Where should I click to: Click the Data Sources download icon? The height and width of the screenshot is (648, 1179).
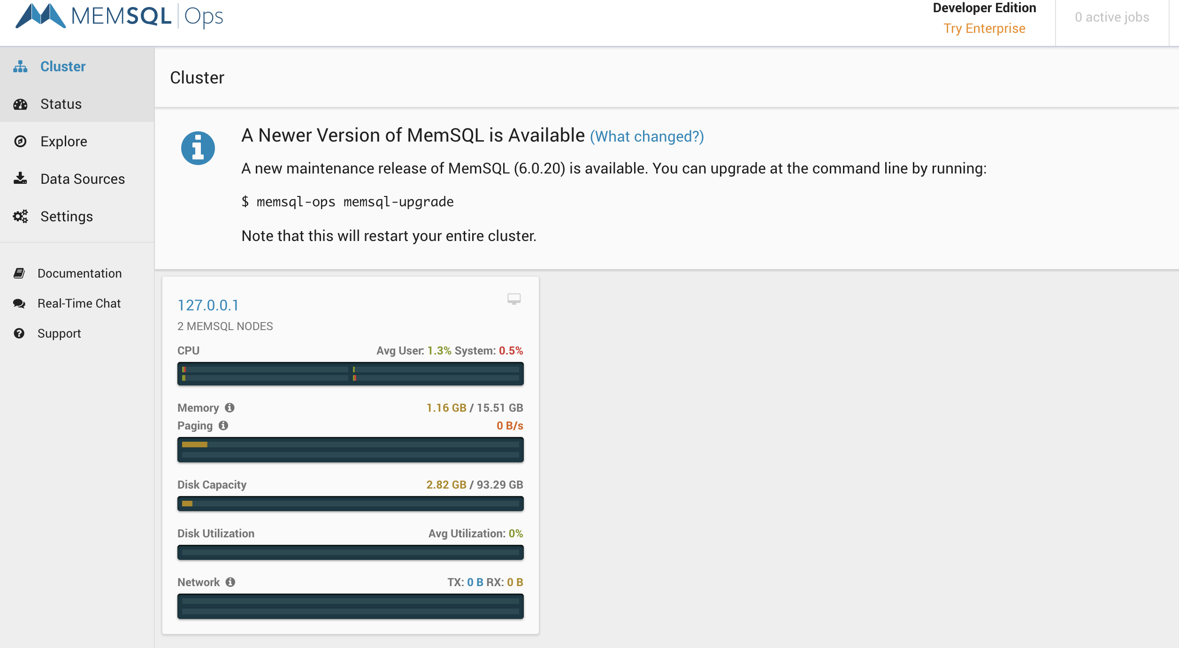(x=20, y=178)
